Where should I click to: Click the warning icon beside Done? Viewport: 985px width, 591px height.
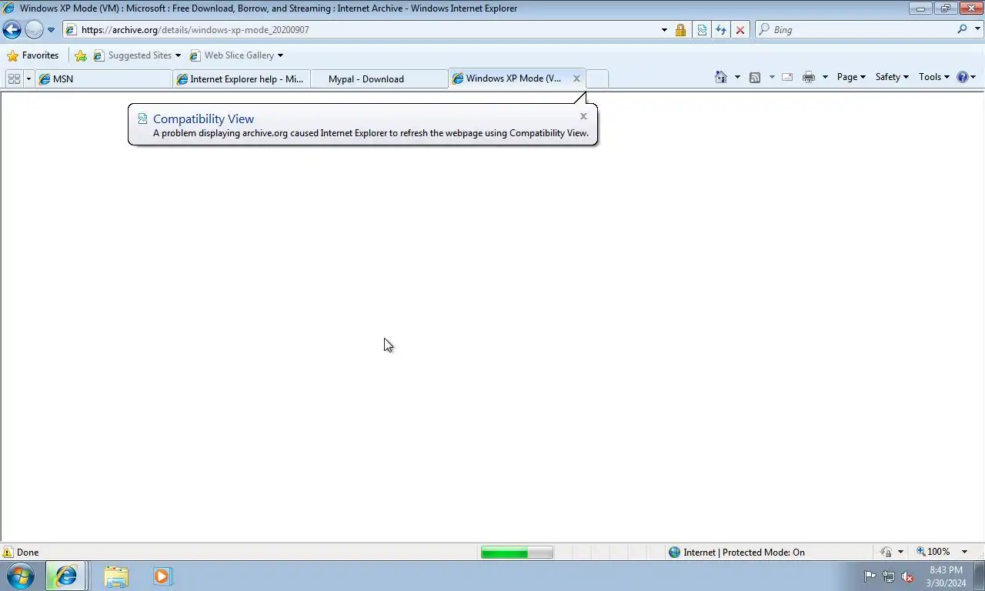8,553
